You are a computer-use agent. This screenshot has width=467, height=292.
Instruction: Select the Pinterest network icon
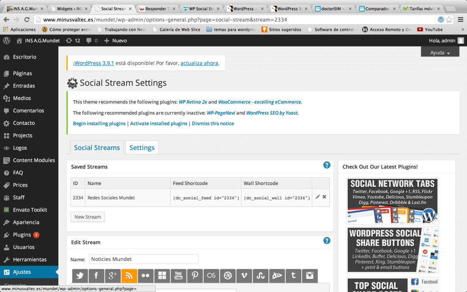tap(195, 275)
